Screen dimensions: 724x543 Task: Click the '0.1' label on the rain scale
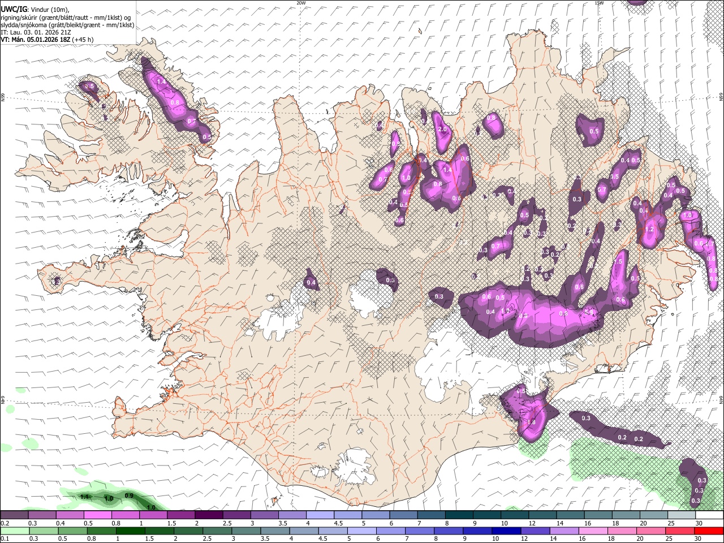click(5, 538)
